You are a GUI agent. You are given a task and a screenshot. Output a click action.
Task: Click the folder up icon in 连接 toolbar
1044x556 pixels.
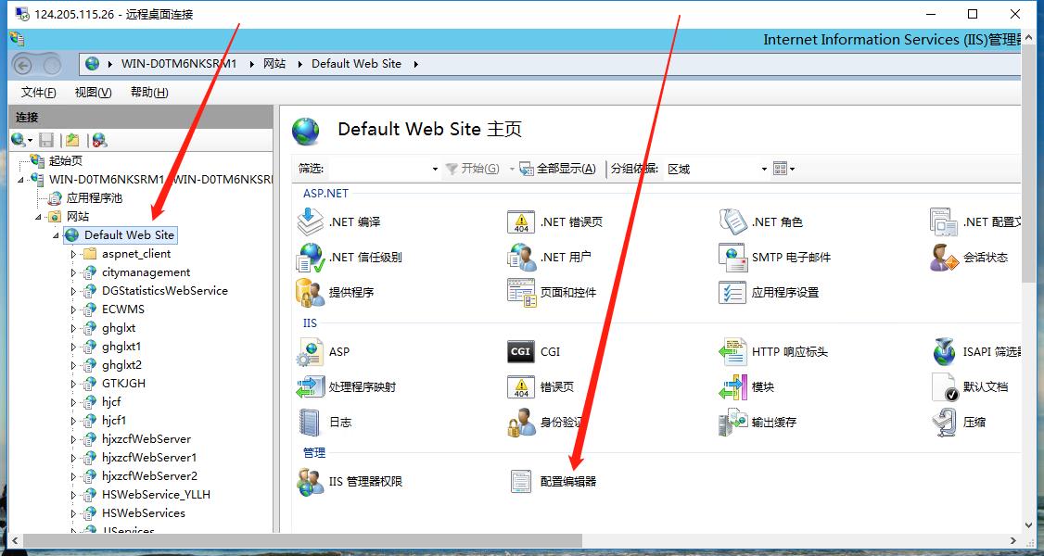pyautogui.click(x=72, y=140)
